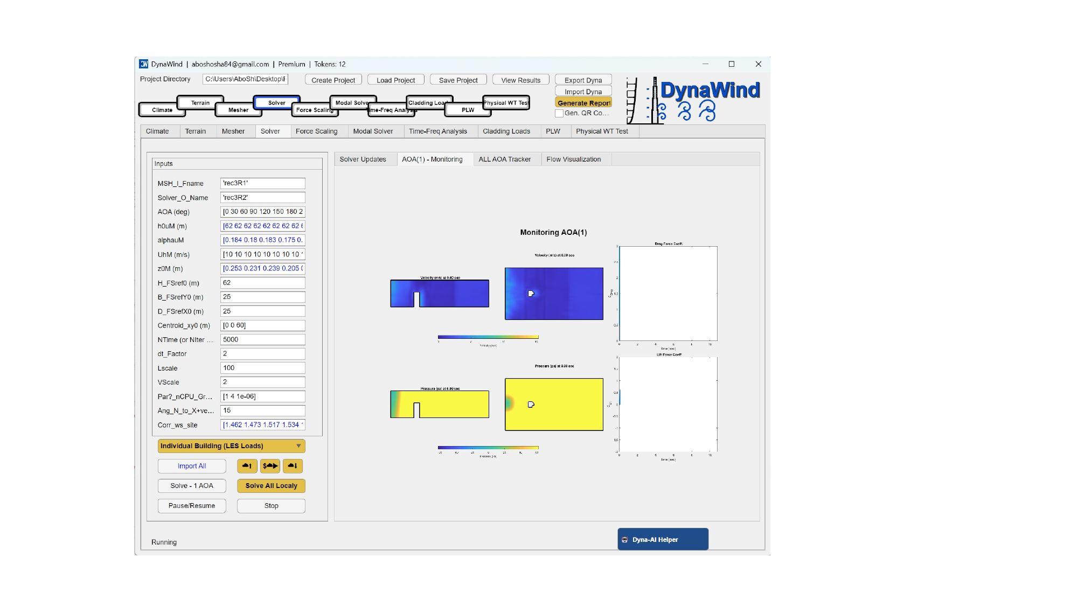Click the paid cloud solve icon
Screen dimensions: 1078x606
point(270,466)
